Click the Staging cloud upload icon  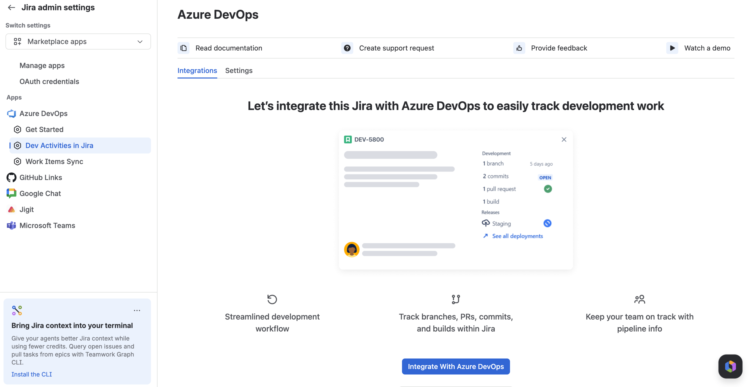(486, 223)
